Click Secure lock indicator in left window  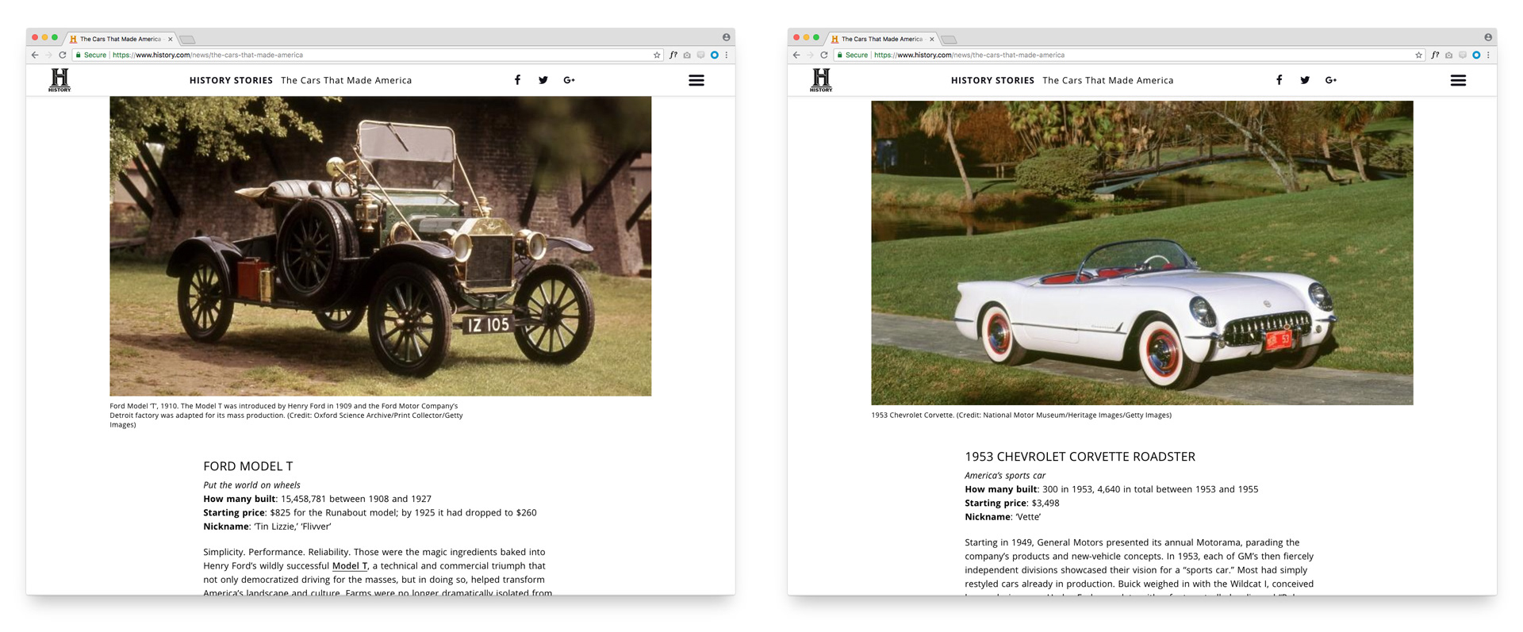pos(90,55)
